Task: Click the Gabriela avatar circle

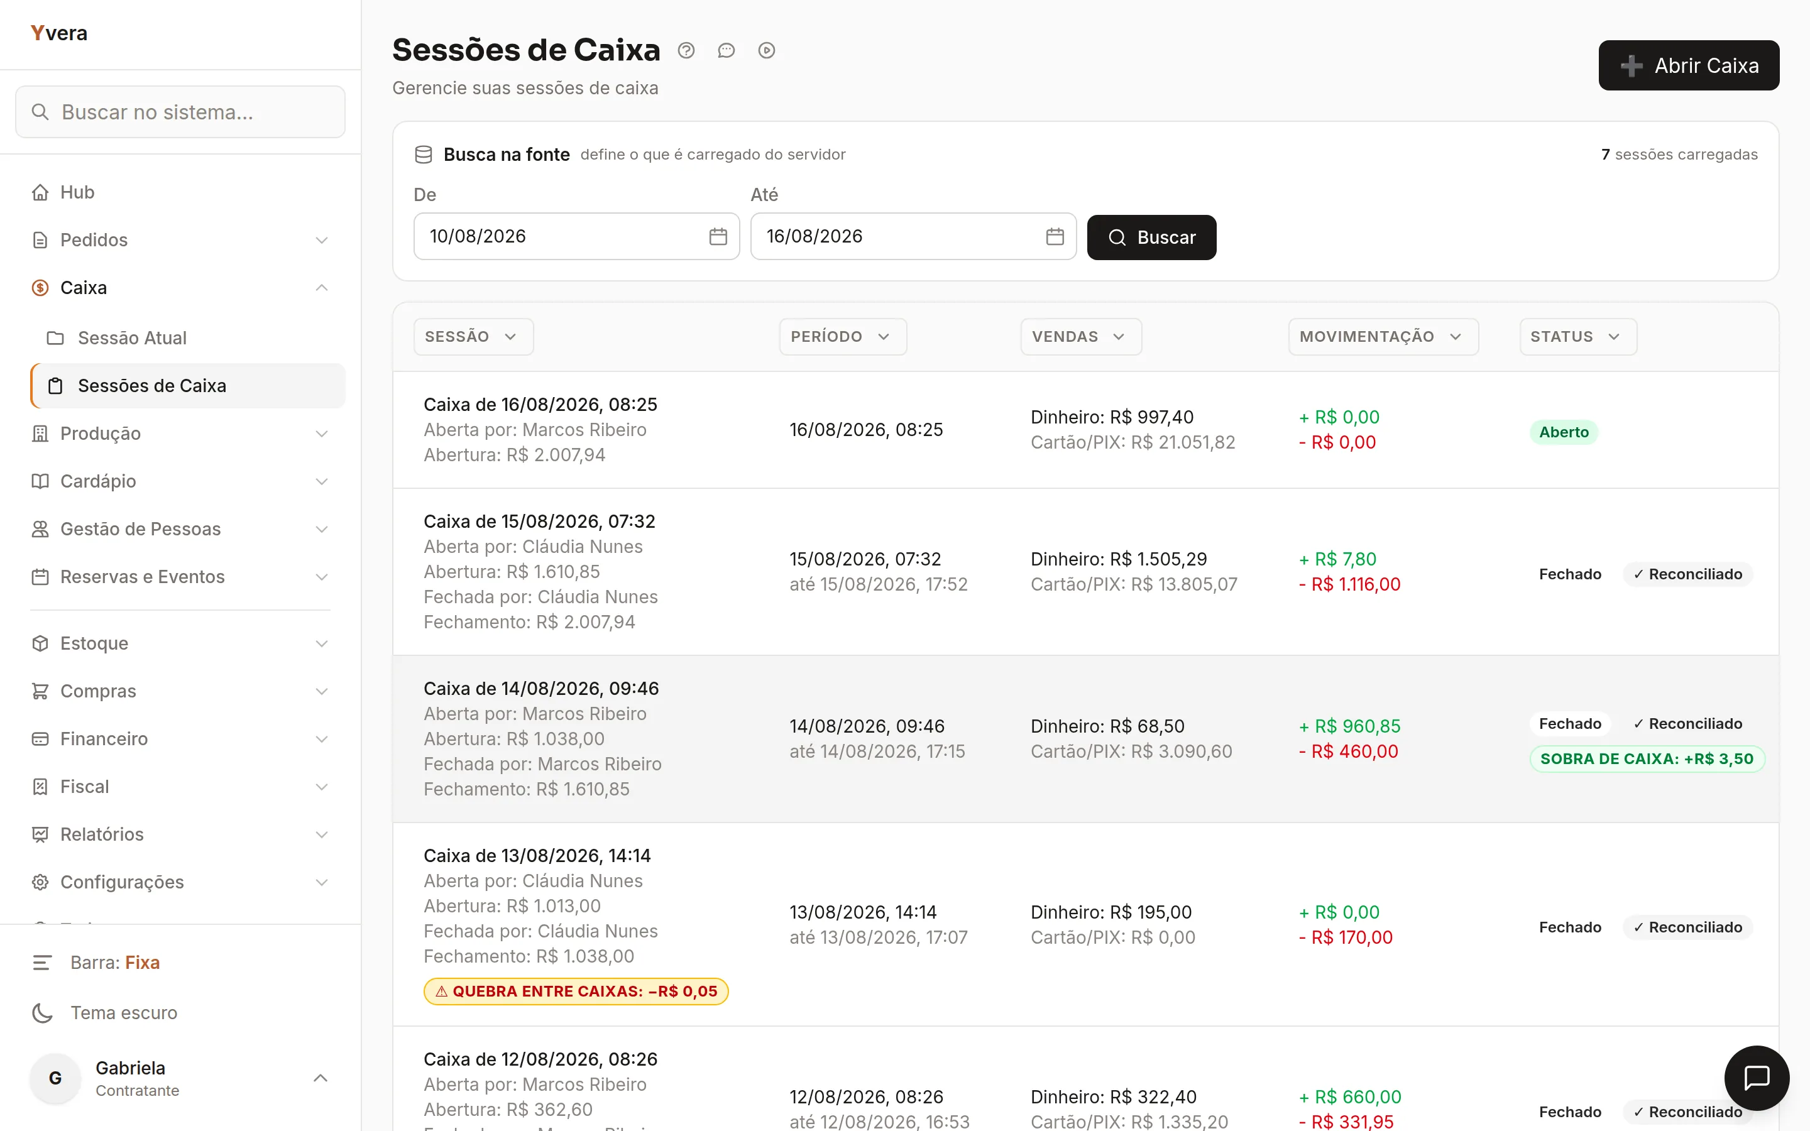Action: pos(55,1079)
